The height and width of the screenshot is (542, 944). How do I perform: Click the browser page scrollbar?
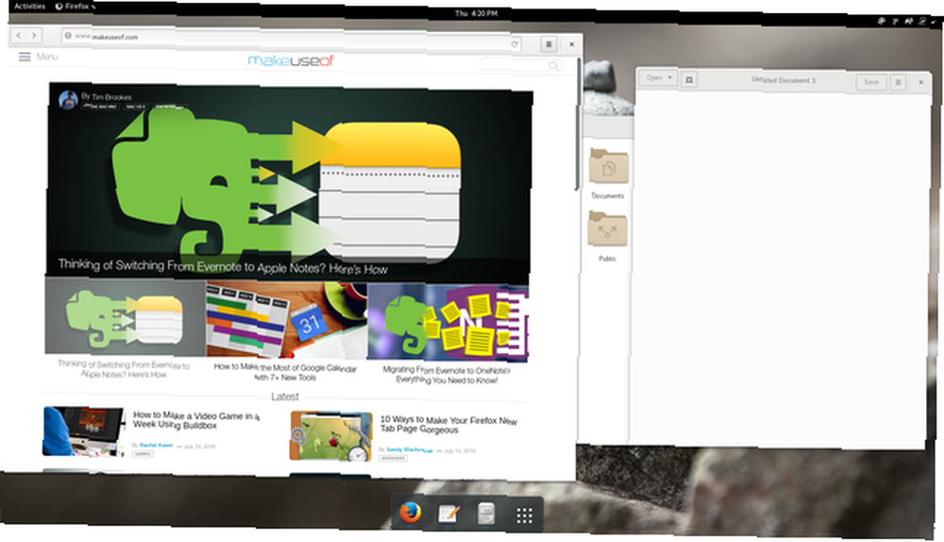pyautogui.click(x=578, y=124)
